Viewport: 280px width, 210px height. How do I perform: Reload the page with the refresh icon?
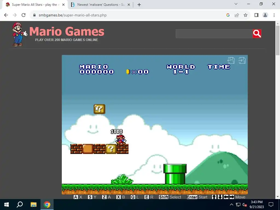coord(24,15)
